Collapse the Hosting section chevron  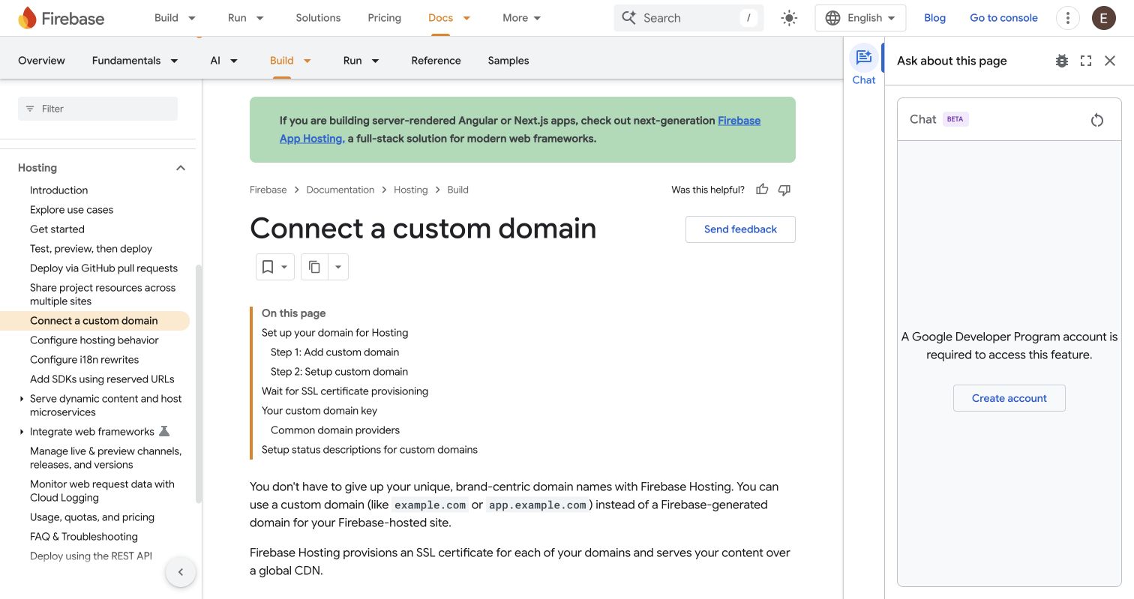click(x=181, y=168)
